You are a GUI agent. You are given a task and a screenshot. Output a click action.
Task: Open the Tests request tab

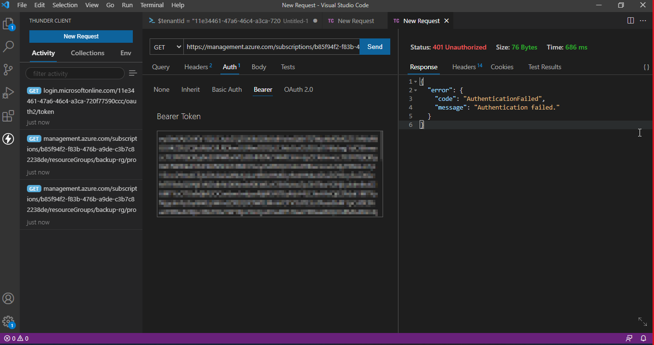click(x=288, y=67)
